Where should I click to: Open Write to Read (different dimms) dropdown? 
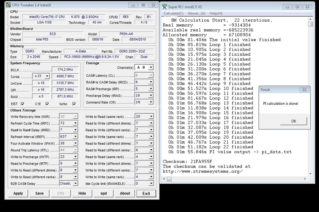[76, 170]
